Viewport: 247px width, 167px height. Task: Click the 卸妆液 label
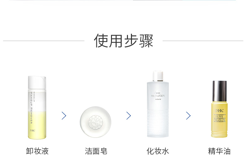coord(37,151)
